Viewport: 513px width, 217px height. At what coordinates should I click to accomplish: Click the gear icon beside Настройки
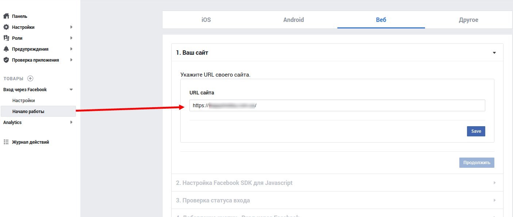6,27
